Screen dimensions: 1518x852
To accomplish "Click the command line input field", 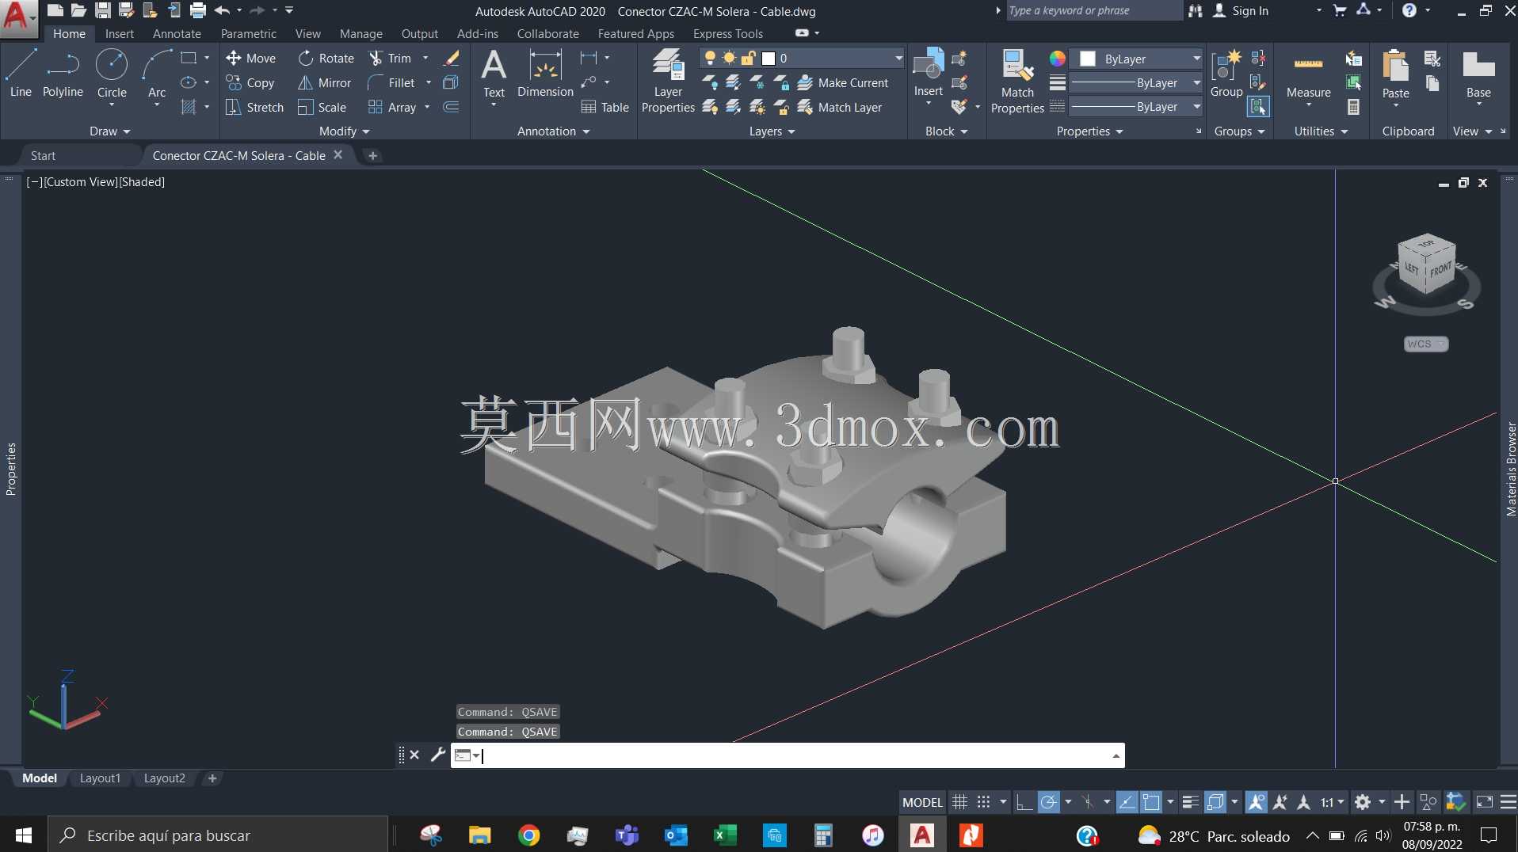I will click(x=793, y=755).
